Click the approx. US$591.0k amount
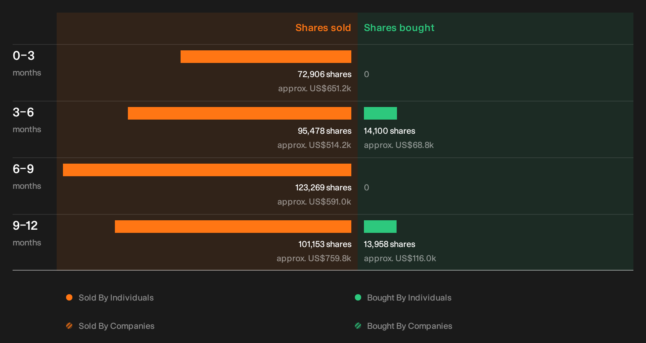The height and width of the screenshot is (343, 646). pyautogui.click(x=314, y=202)
